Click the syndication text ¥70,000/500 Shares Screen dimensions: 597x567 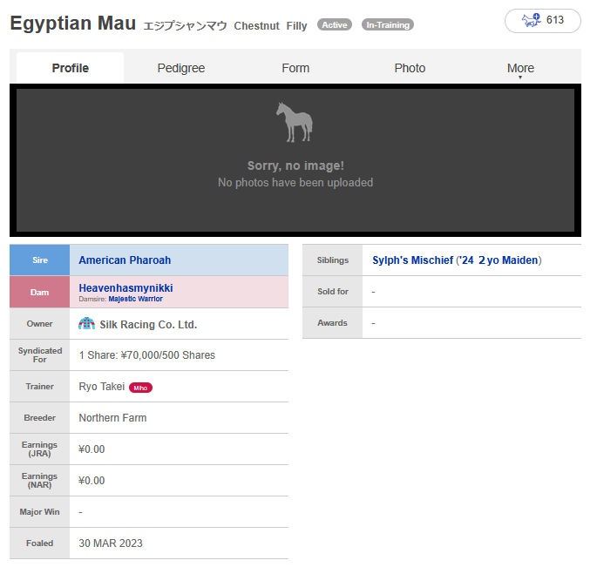point(168,355)
